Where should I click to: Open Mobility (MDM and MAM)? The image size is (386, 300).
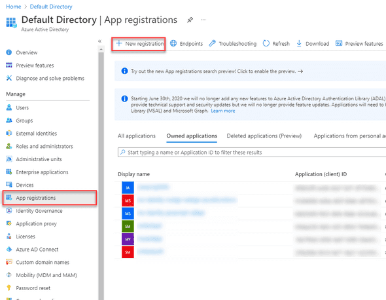point(46,275)
